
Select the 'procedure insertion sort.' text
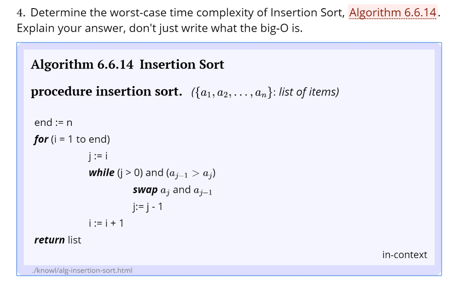[106, 91]
